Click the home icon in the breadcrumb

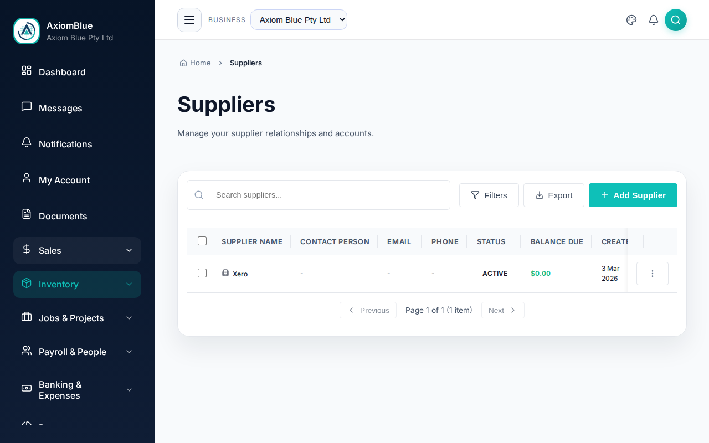click(x=183, y=63)
